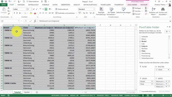Click the new sheet plus icon
Screen dimensions: 172x97
37,92
